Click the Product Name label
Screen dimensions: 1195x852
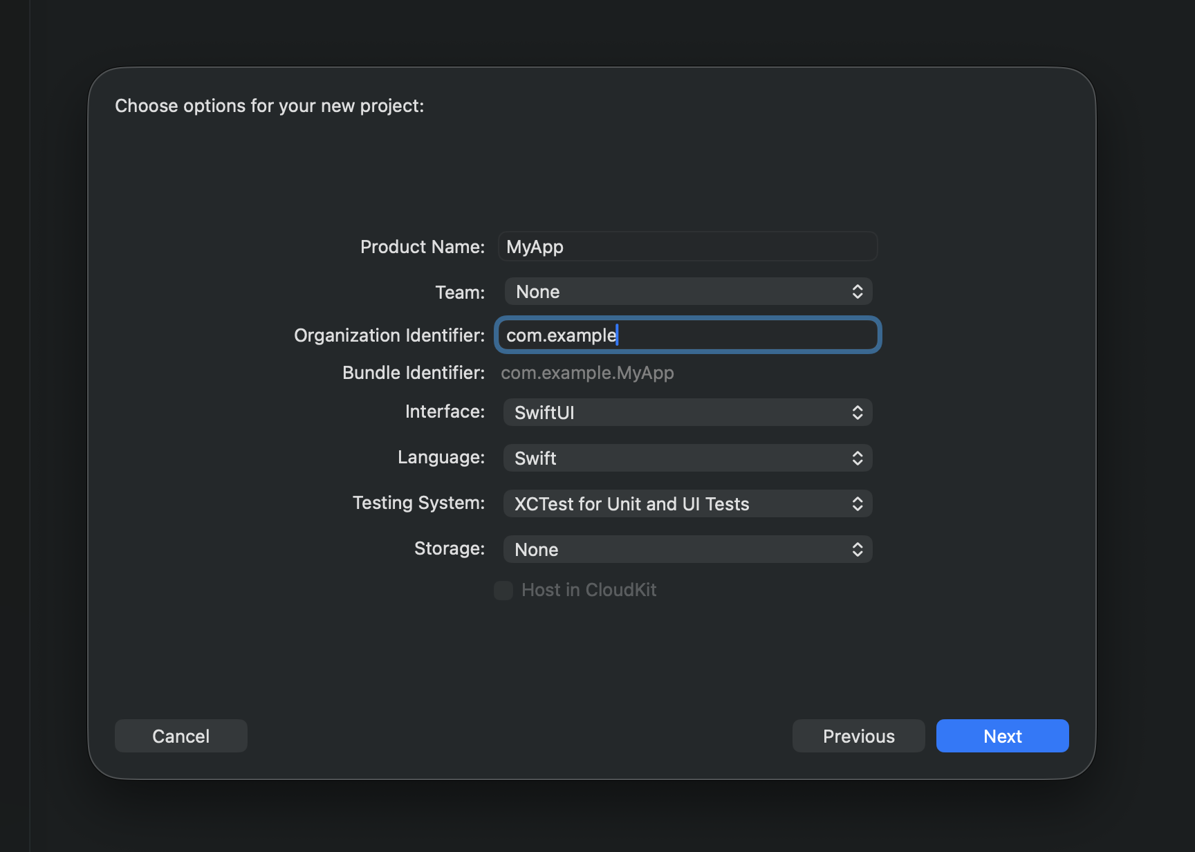click(423, 247)
